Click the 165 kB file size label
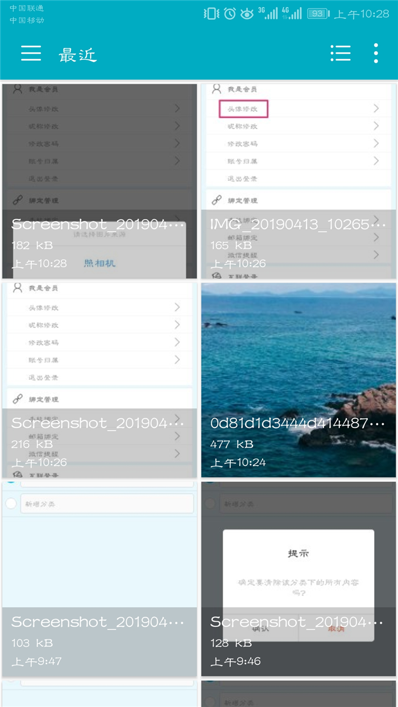Viewport: 398px width, 707px height. [x=231, y=245]
